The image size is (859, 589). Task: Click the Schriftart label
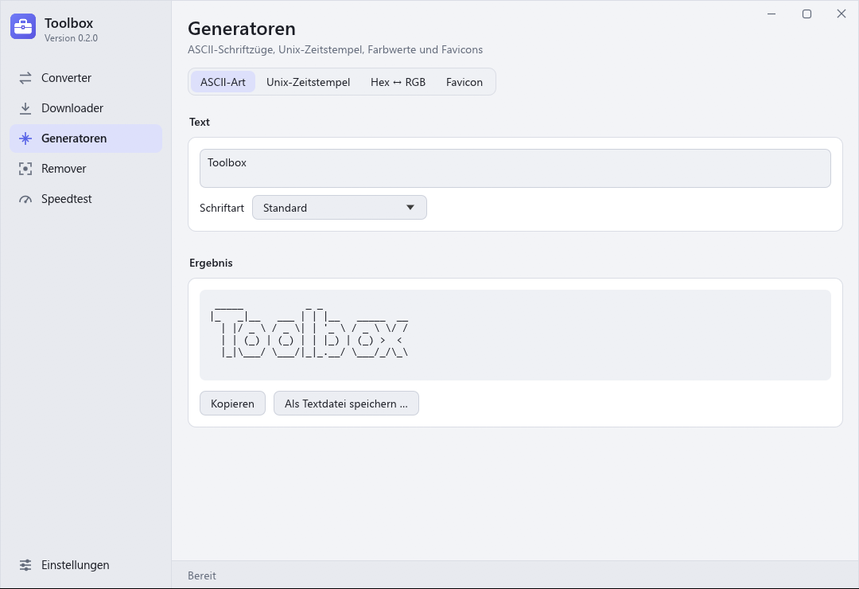[x=222, y=208]
